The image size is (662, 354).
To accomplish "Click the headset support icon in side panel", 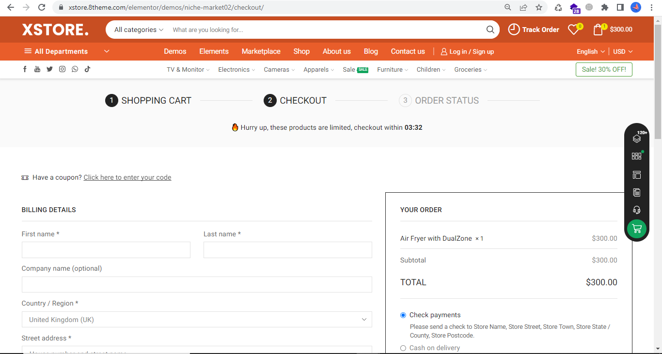I will point(637,210).
